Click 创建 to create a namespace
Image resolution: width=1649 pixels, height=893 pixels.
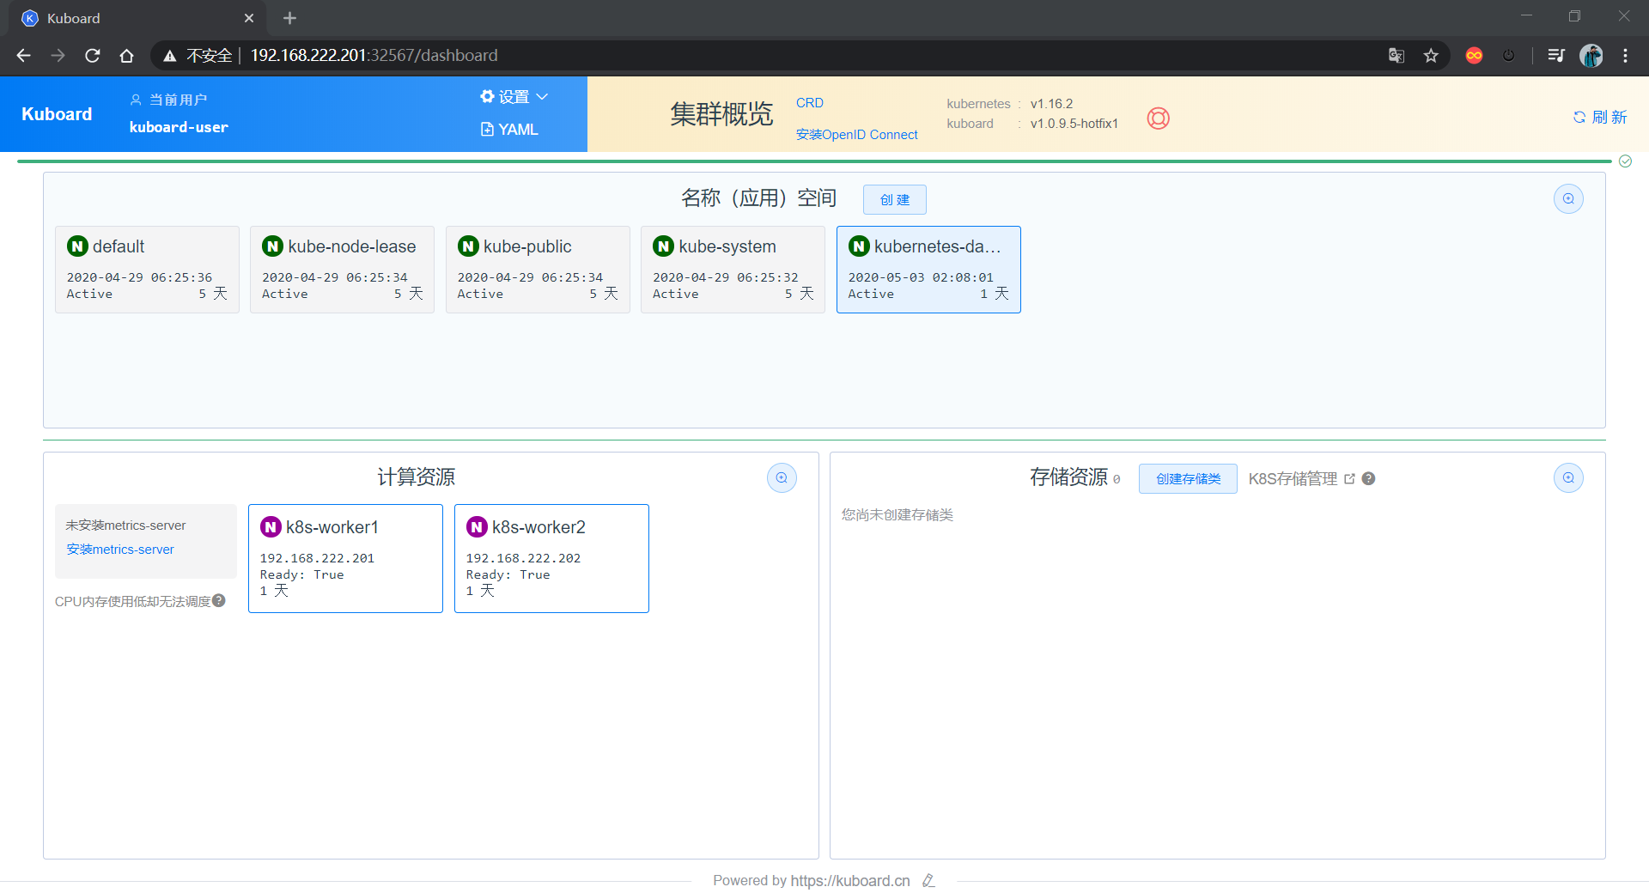(895, 200)
